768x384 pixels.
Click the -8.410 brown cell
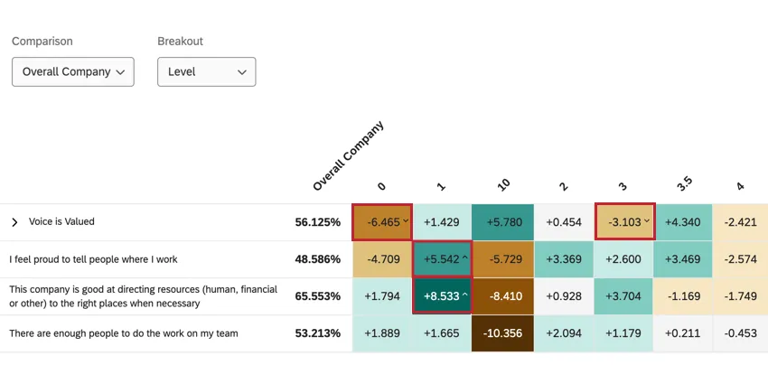click(502, 296)
